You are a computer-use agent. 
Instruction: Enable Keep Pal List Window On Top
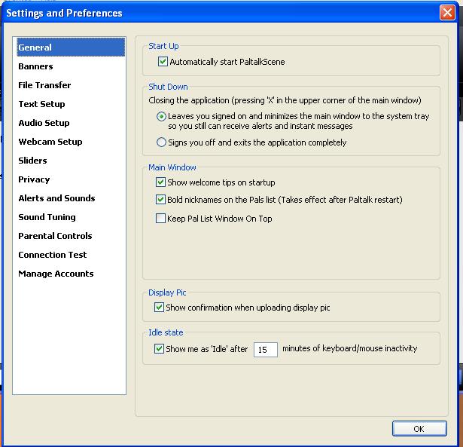[x=160, y=219]
